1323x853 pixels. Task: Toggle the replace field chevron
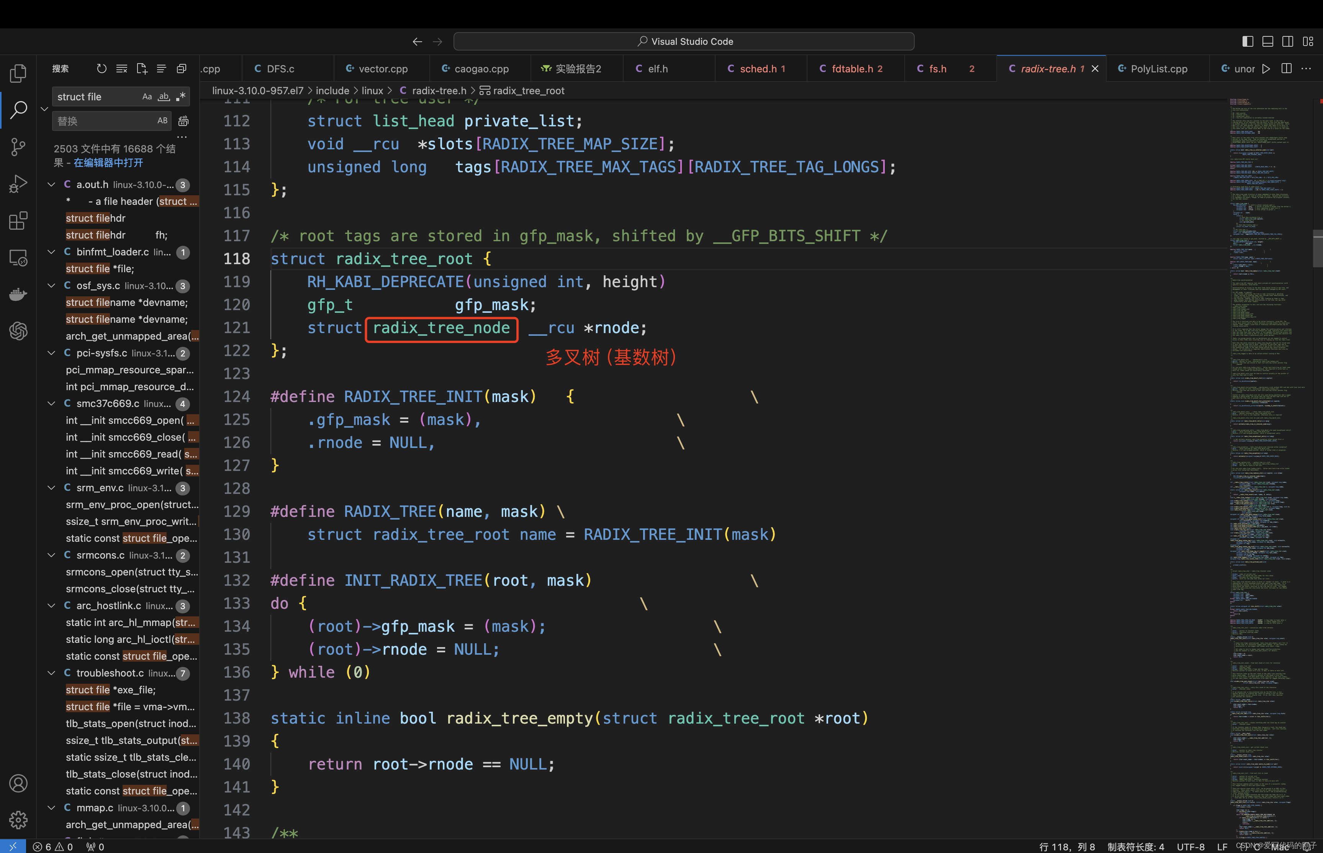pos(45,109)
